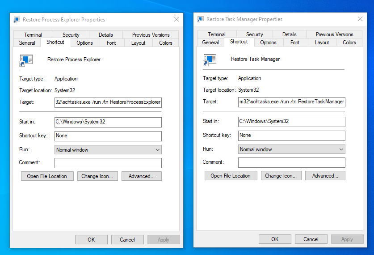The height and width of the screenshot is (255, 374).
Task: Click the Start in field in Process Explorer dialog
Action: [x=108, y=122]
